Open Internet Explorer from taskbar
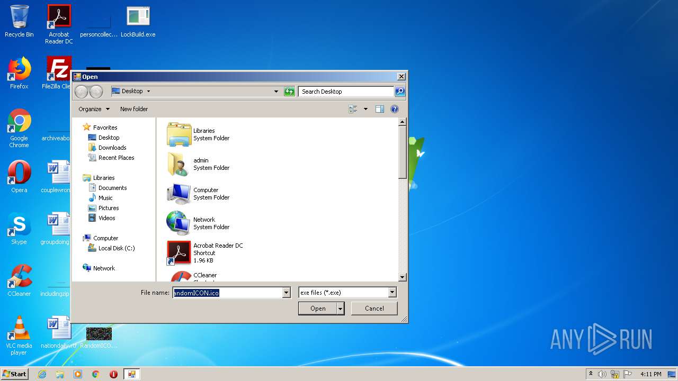The height and width of the screenshot is (381, 678). [x=42, y=374]
